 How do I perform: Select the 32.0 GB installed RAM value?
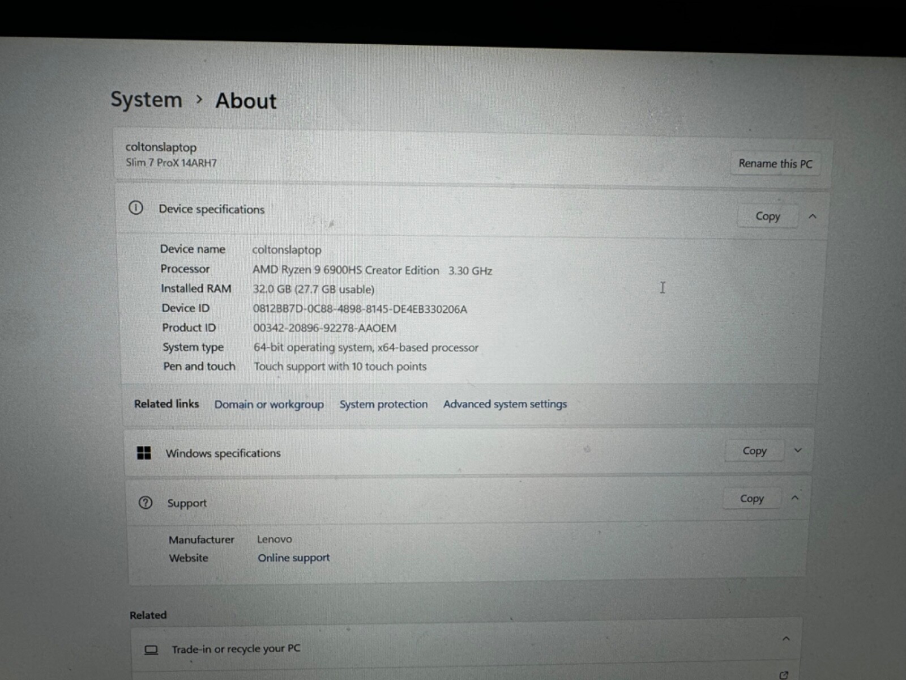[314, 290]
